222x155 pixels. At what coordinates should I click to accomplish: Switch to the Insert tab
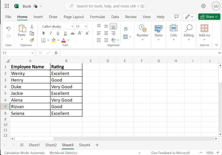pyautogui.click(x=38, y=17)
